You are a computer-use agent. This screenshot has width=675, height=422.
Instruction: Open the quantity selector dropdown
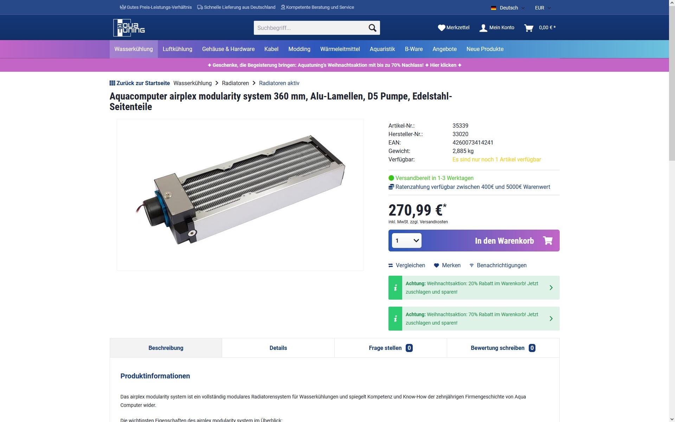406,241
